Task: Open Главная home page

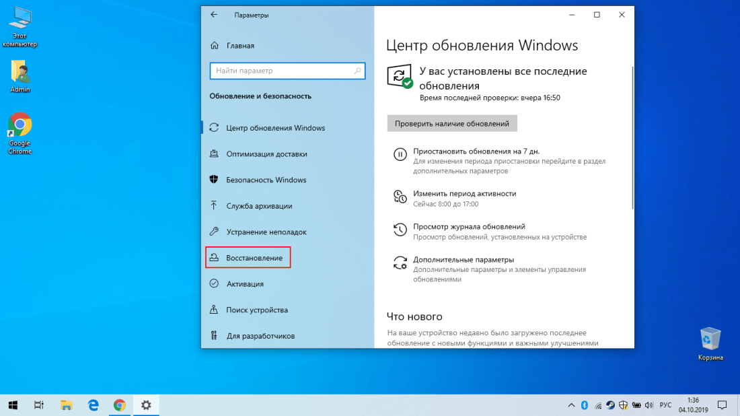Action: [240, 46]
